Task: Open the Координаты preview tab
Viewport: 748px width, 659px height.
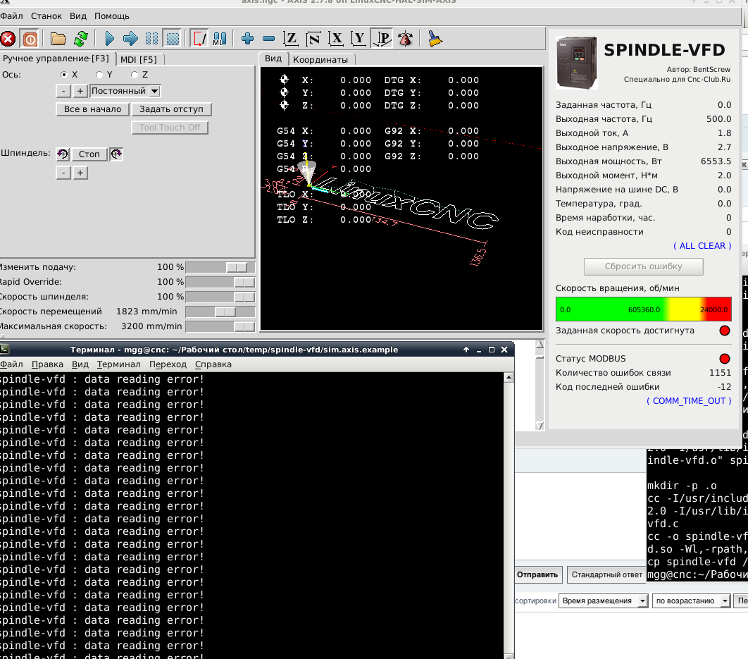Action: pyautogui.click(x=320, y=60)
